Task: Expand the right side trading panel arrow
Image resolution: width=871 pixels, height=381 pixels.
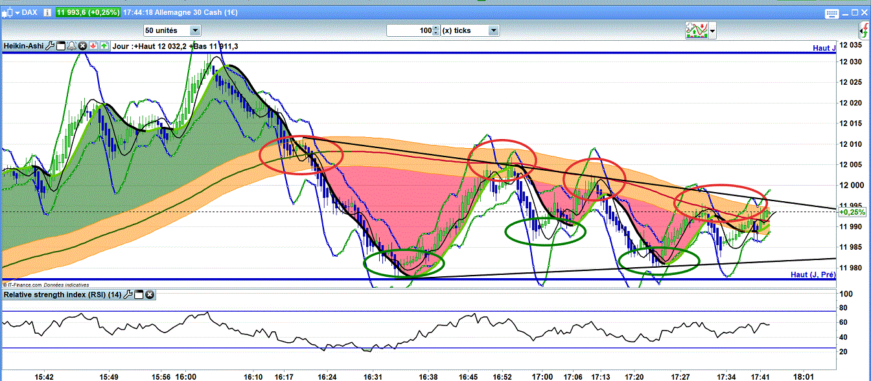Action: tap(863, 29)
